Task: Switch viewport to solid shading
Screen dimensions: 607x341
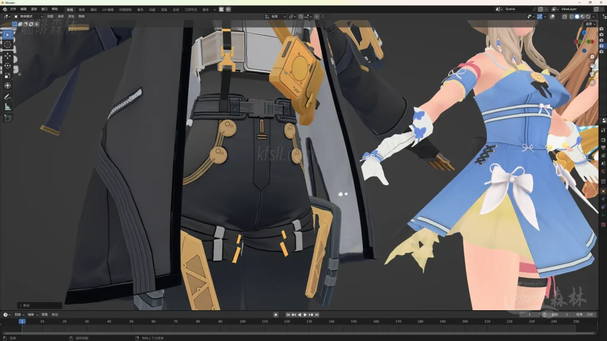Action: 577,17
